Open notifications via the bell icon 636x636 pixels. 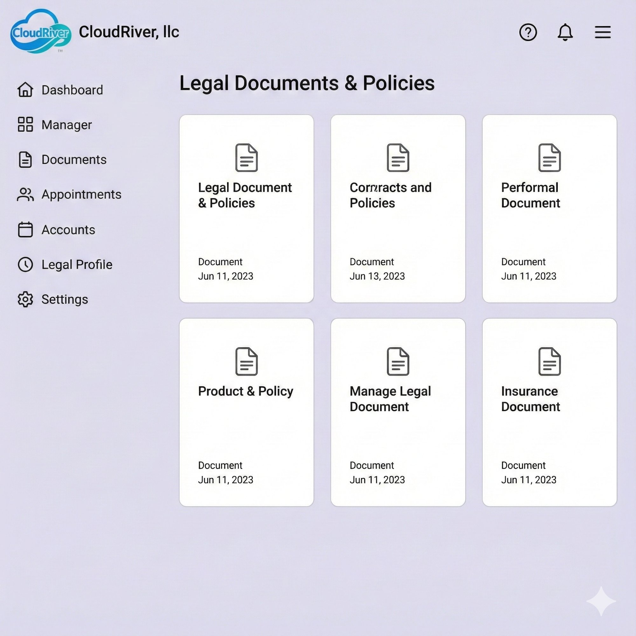[565, 32]
